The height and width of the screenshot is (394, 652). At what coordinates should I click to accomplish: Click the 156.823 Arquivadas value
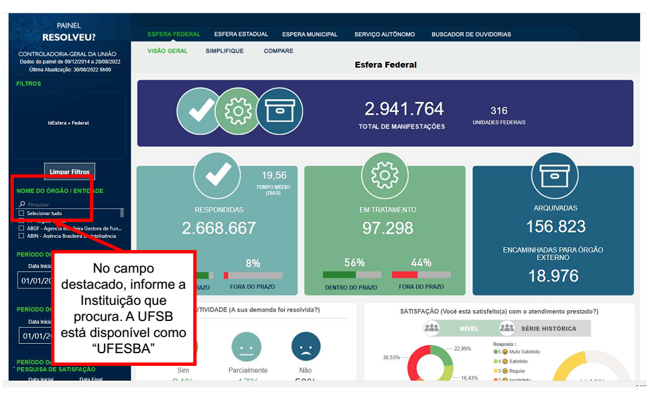(x=556, y=226)
